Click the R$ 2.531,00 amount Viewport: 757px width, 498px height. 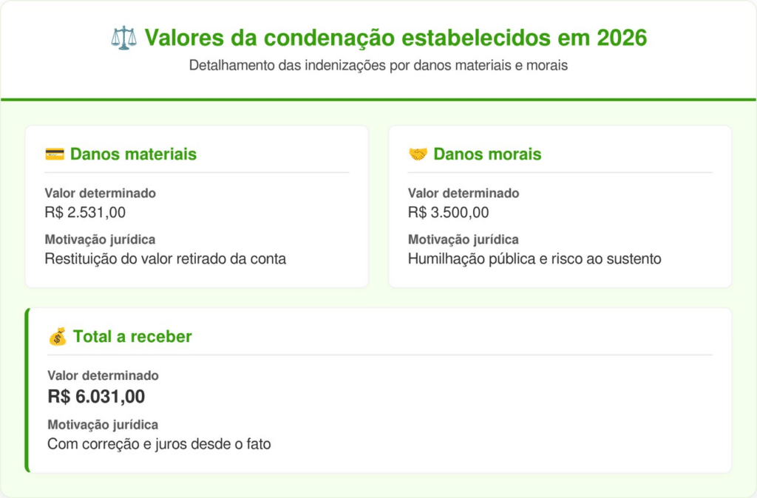pyautogui.click(x=85, y=213)
